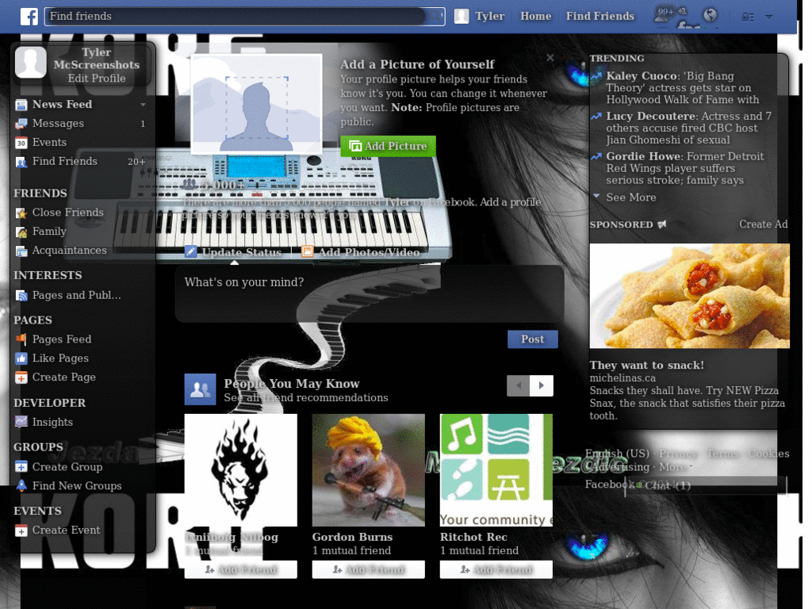Click the Family list icon
The image size is (812, 609).
click(x=21, y=232)
